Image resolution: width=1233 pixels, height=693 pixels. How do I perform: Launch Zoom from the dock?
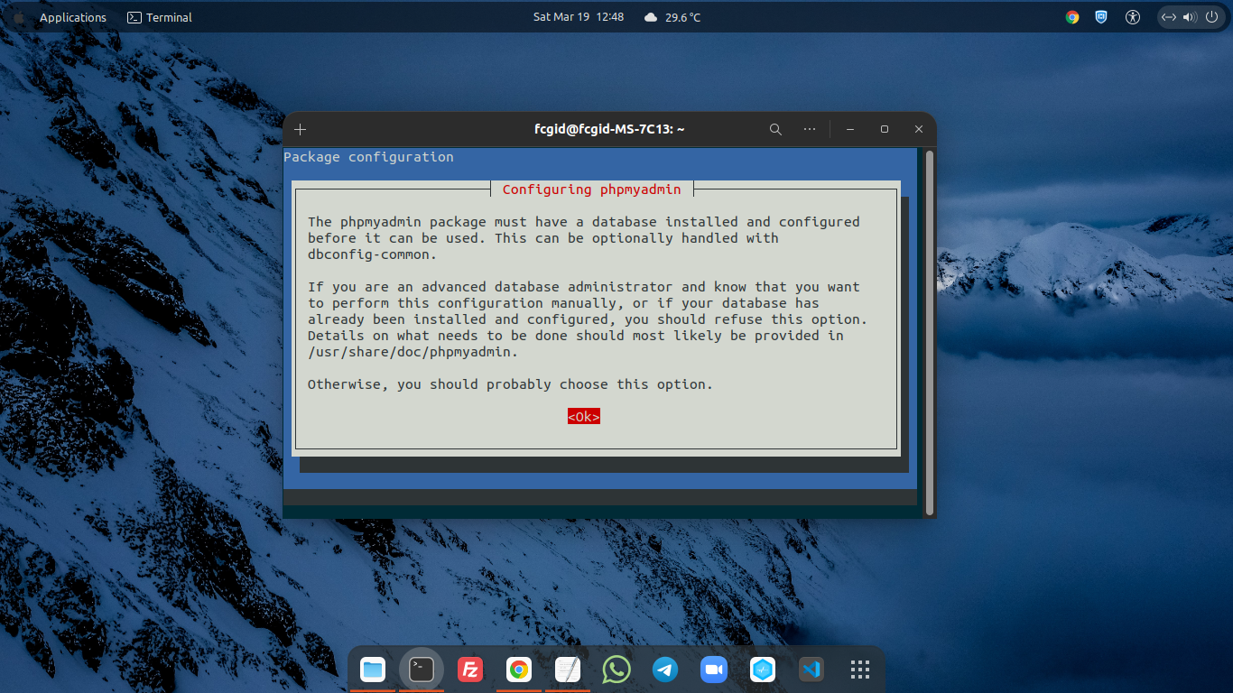click(714, 670)
